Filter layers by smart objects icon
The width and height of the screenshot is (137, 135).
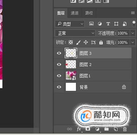point(124,24)
